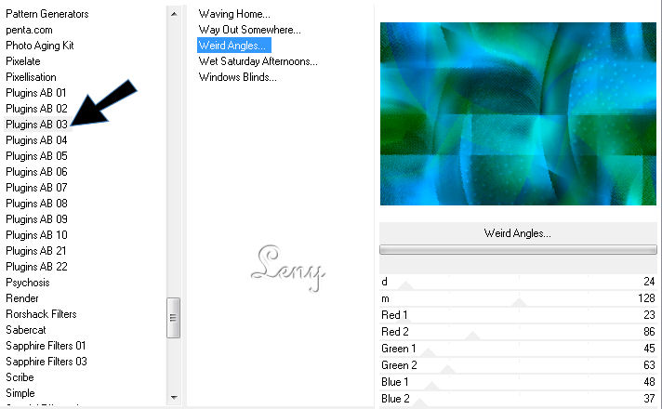Adjust the Green 1 slider
Screen dimensions: 662x409
428,350
